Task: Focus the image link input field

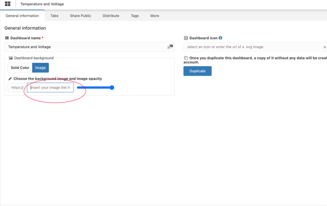Action: pos(50,88)
